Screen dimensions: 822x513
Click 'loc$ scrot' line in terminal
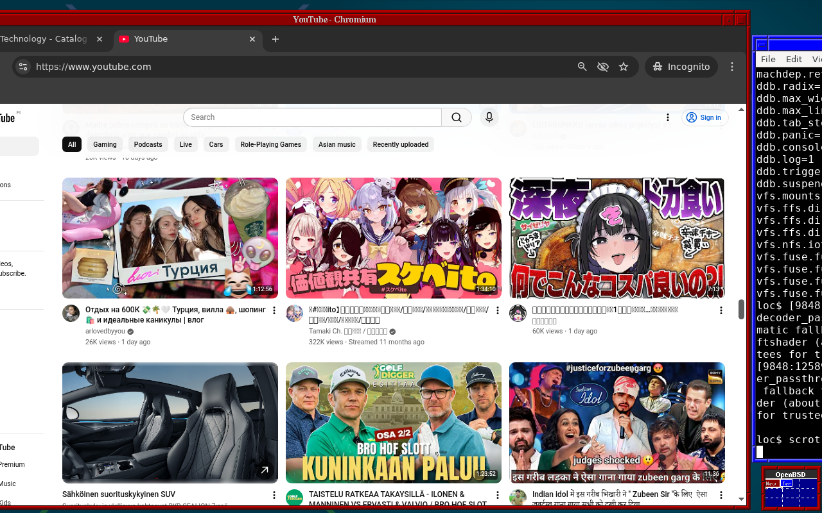[789, 439]
